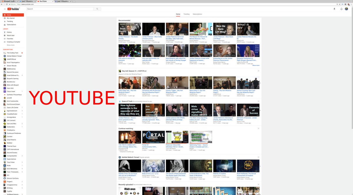Open the video Jordan Peterson - The Death Penalty
This screenshot has width=353, height=195.
130,29
